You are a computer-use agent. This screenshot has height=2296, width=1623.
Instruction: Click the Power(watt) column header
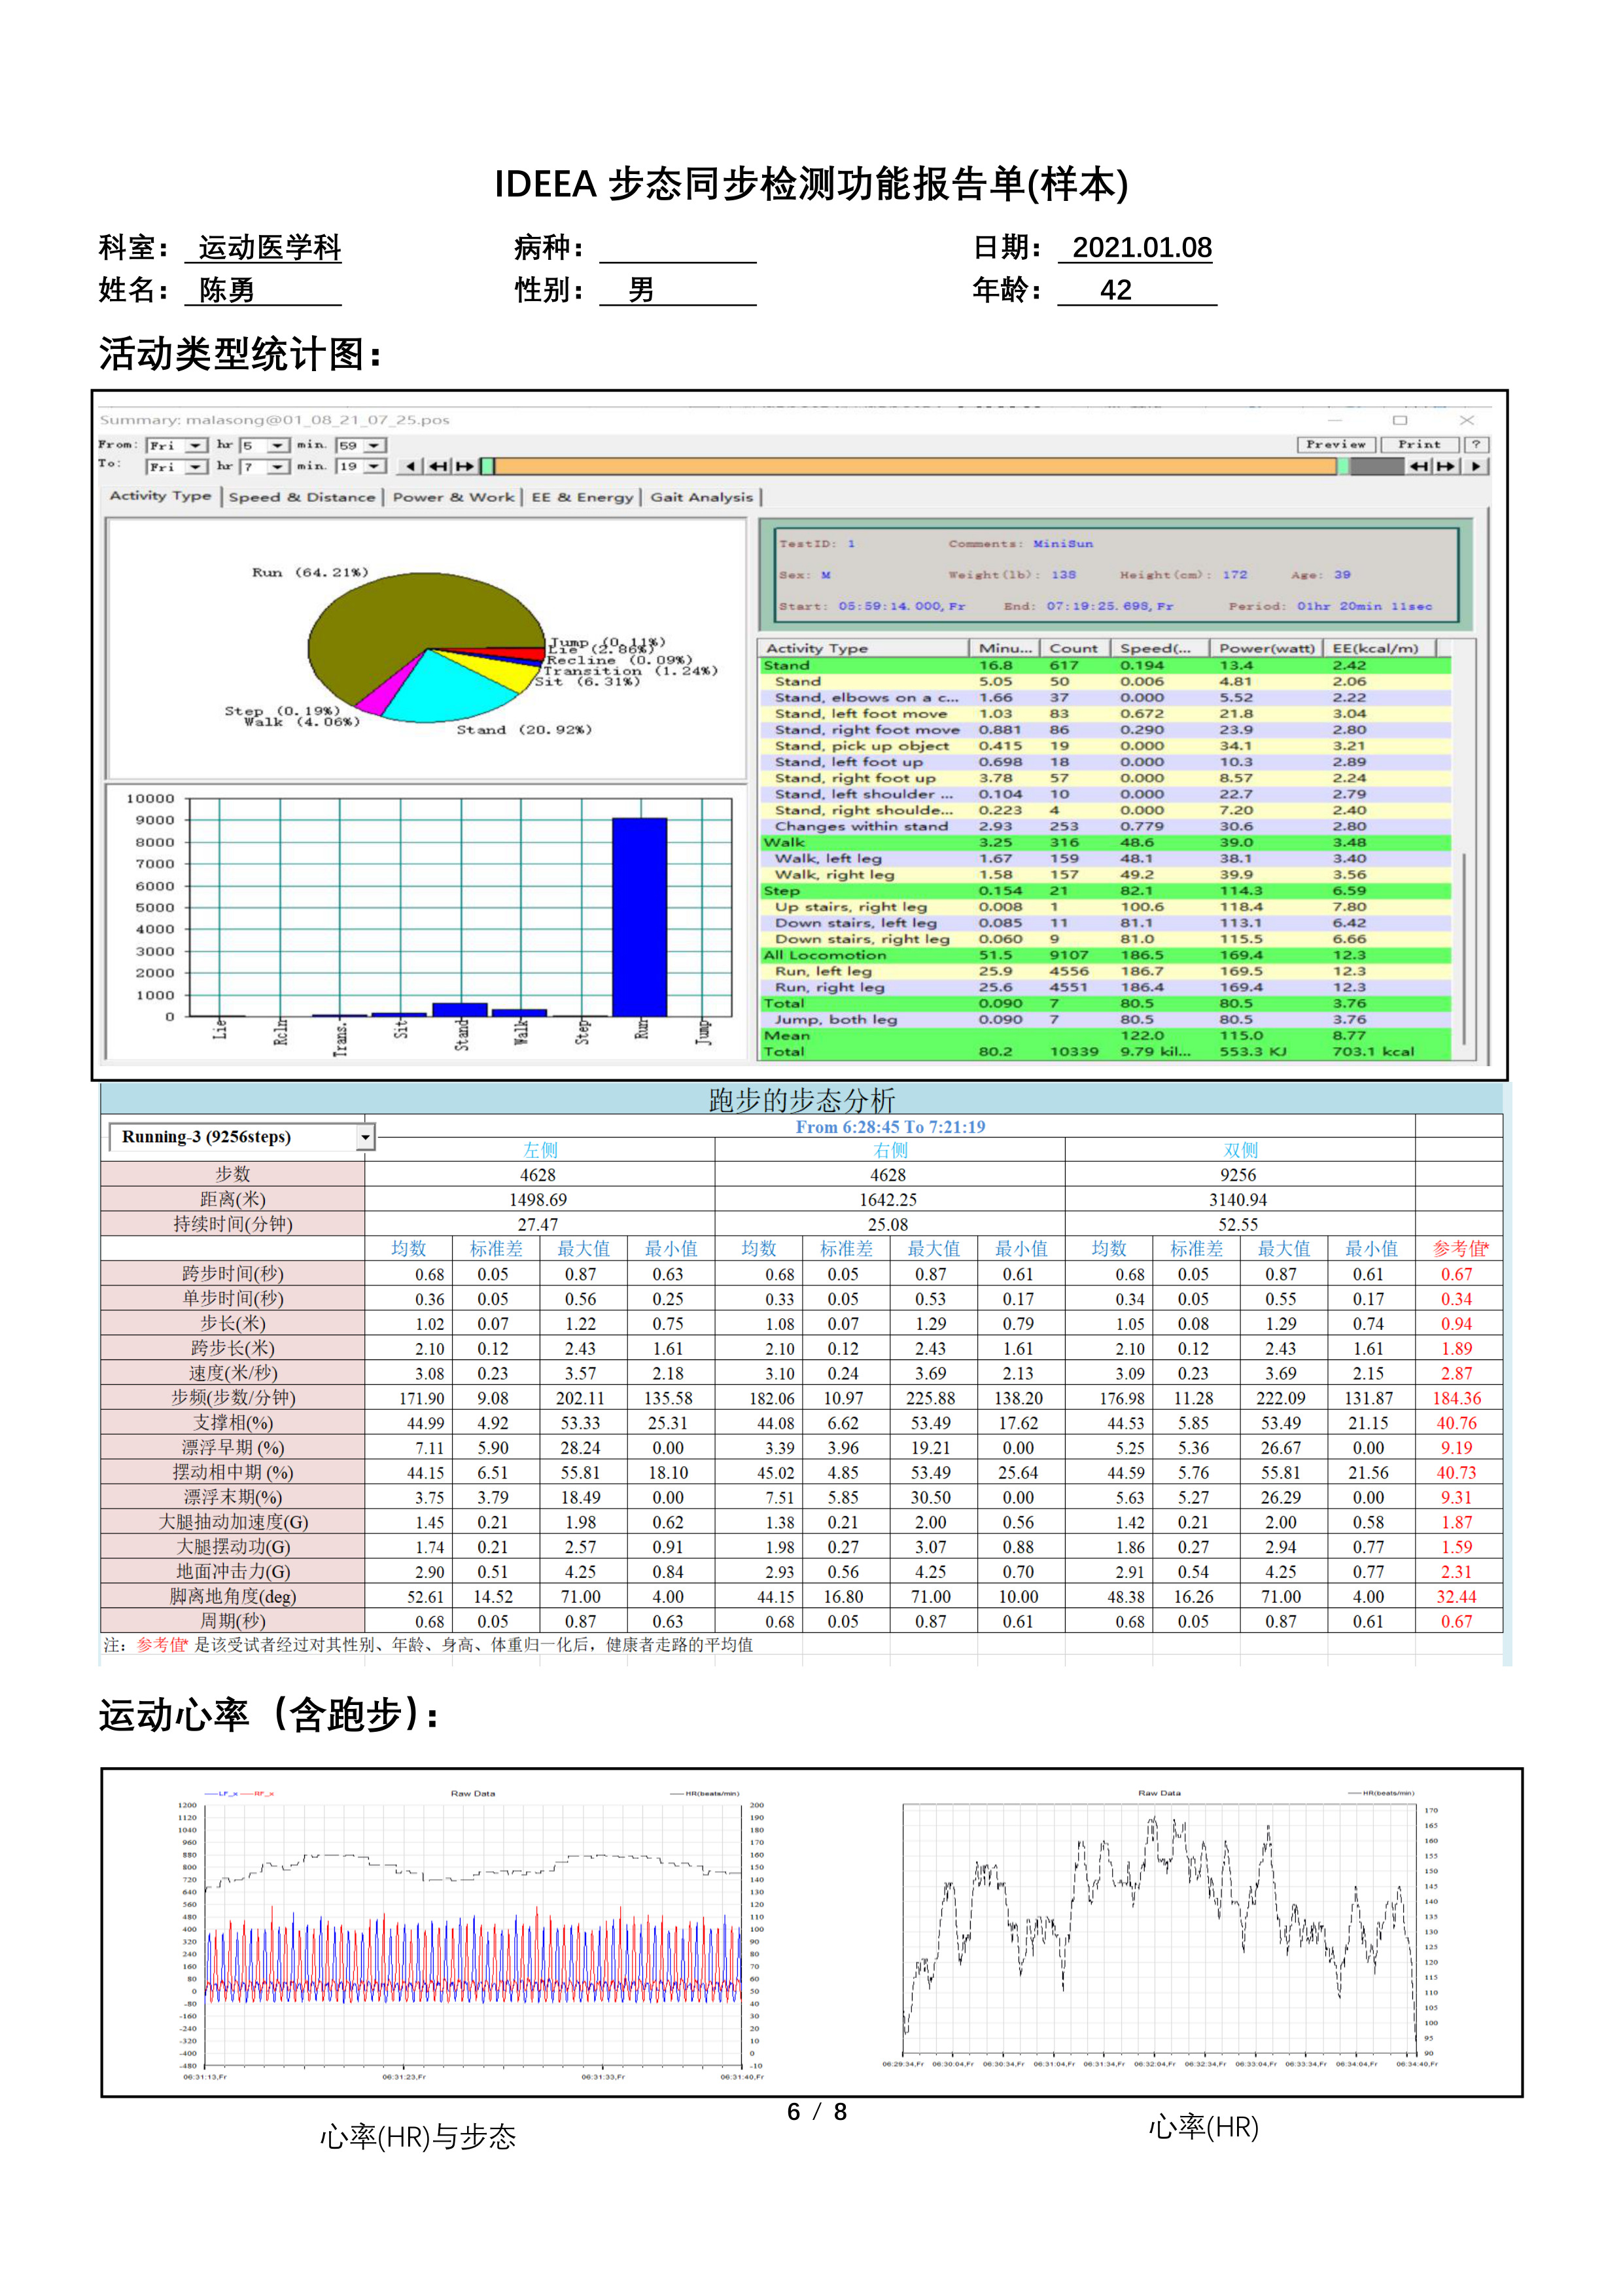1266,648
